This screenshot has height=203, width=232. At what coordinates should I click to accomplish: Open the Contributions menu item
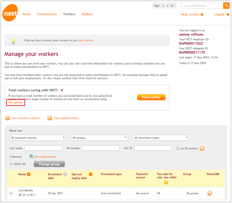47,14
